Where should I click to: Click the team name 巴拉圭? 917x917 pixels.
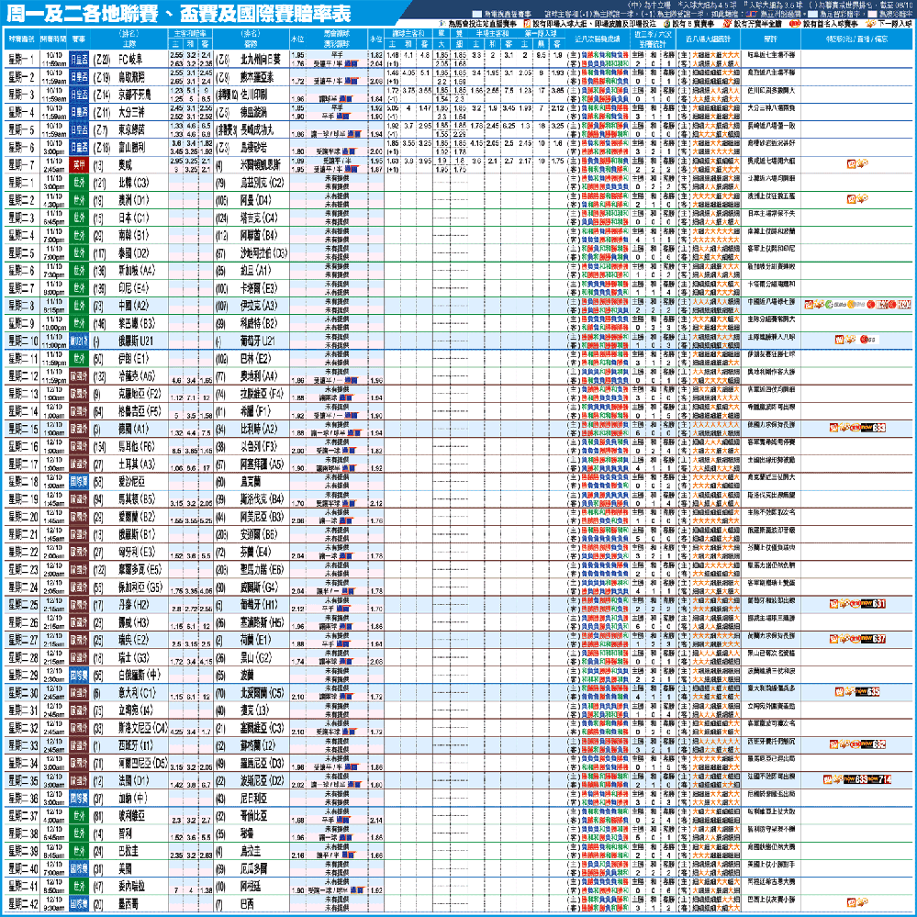(x=129, y=851)
